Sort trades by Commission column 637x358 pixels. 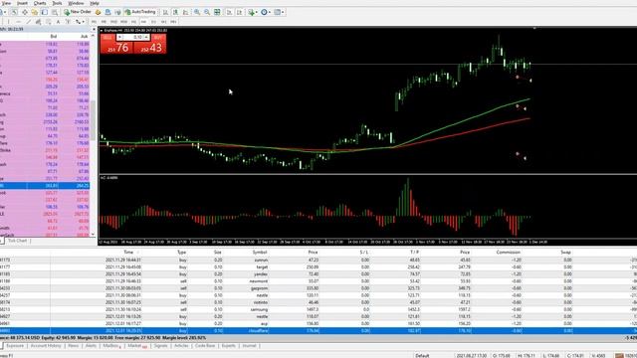509,252
